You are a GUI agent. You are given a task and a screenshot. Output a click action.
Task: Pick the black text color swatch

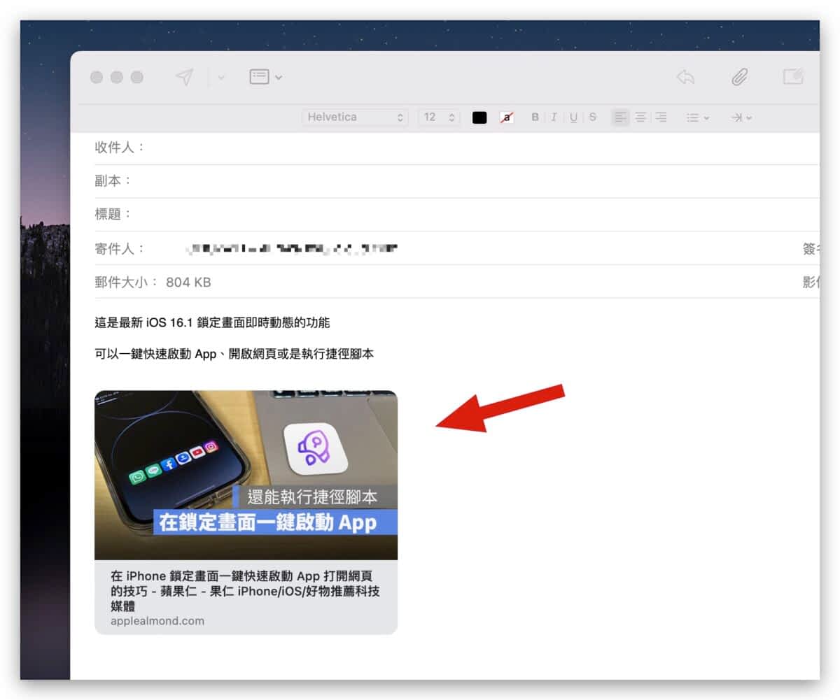coord(479,117)
